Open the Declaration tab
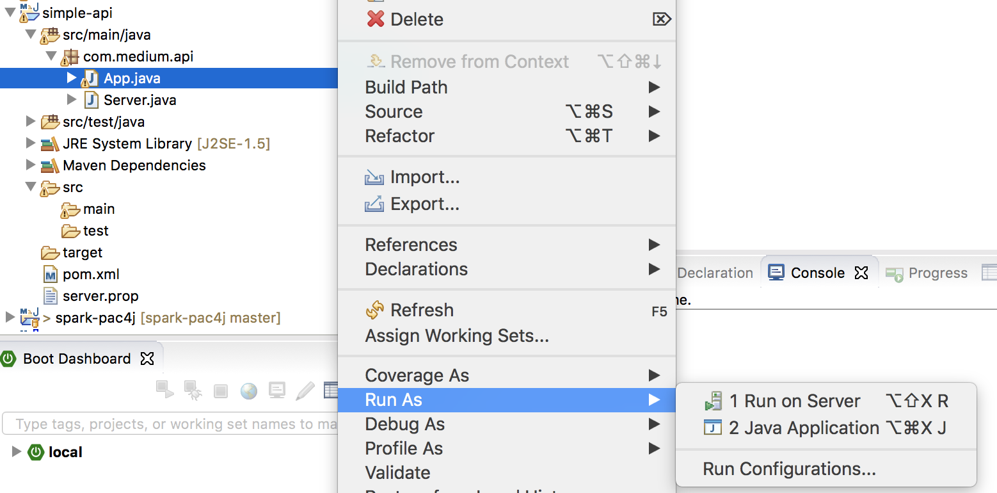 (715, 273)
